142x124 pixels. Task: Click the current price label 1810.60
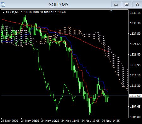pyautogui.click(x=135, y=96)
